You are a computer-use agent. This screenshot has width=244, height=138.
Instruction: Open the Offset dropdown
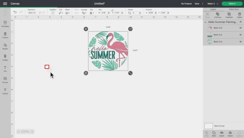coord(67,13)
